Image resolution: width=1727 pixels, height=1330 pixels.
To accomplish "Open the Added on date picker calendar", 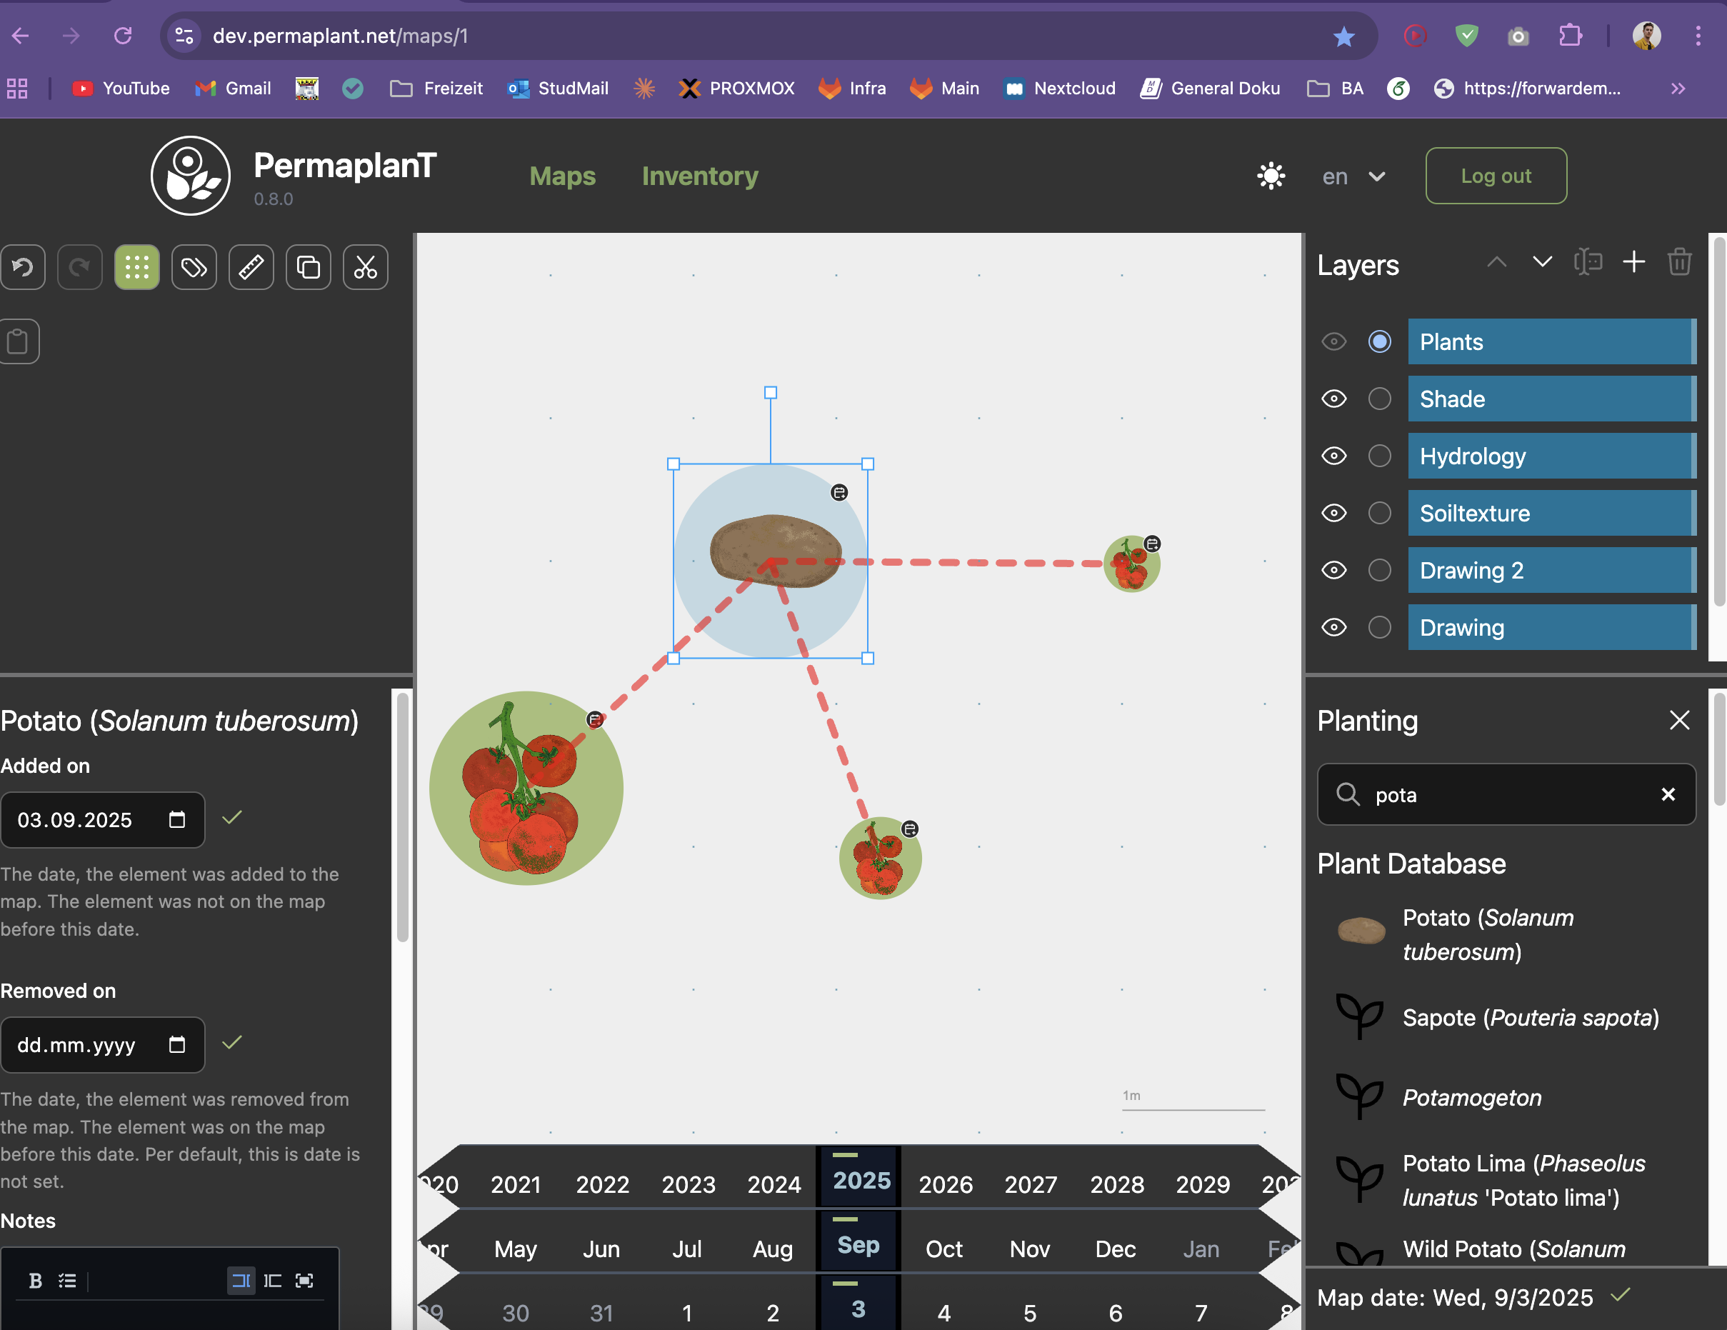I will click(177, 819).
